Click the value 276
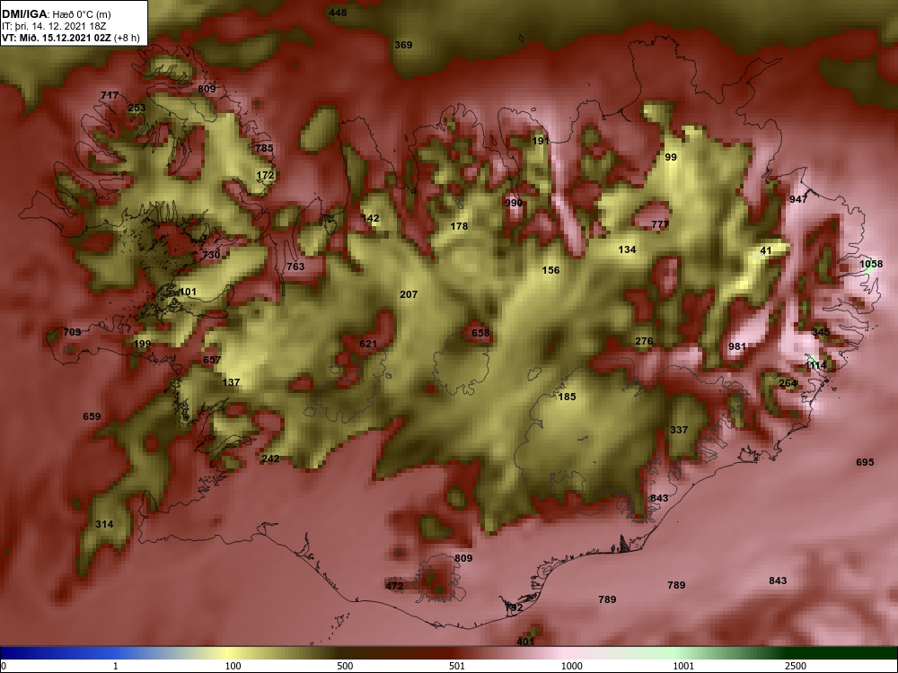 [644, 341]
